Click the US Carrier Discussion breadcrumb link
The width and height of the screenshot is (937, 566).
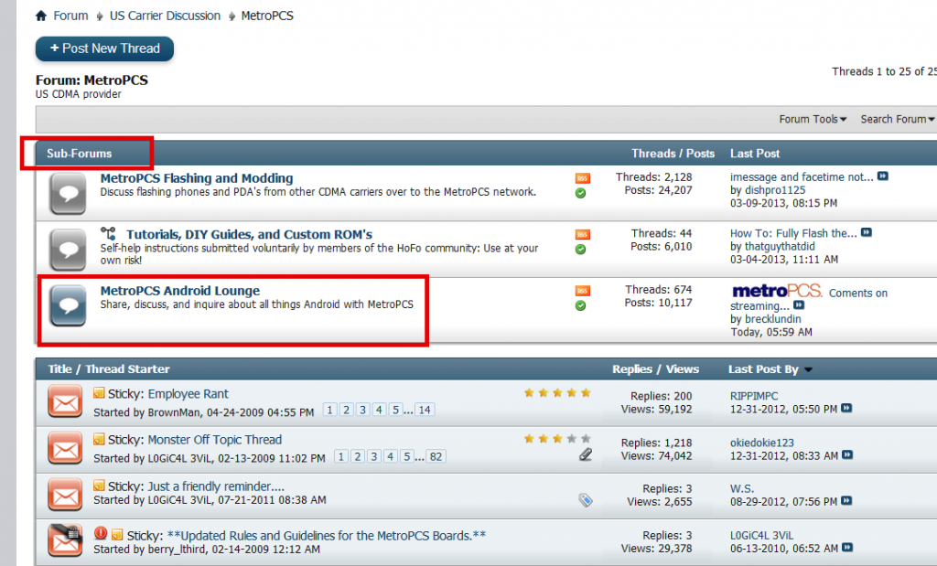[165, 16]
